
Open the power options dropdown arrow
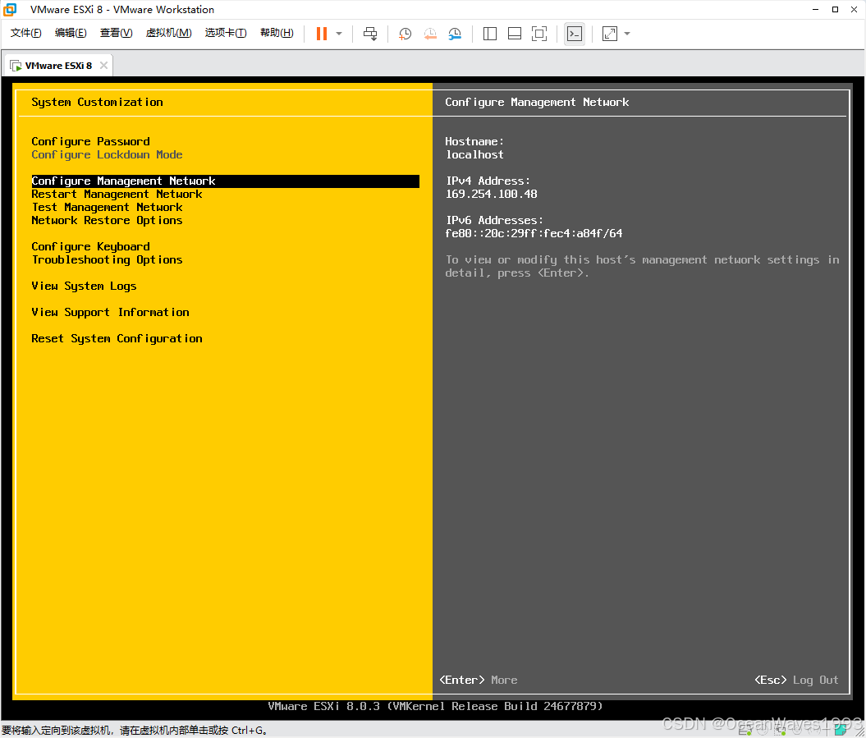tap(339, 34)
